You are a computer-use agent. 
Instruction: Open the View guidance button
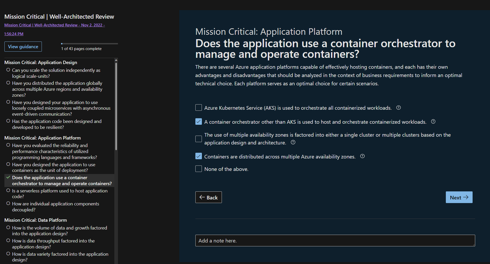(23, 47)
